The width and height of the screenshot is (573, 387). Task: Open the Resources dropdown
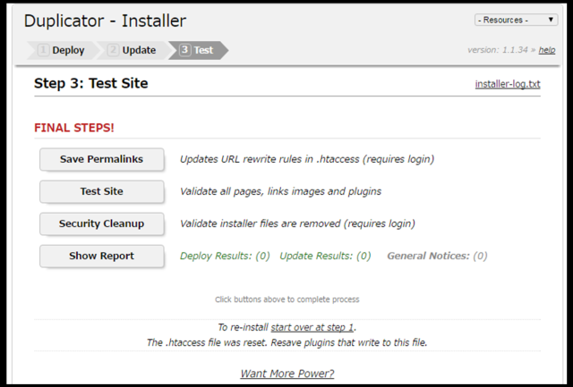(x=516, y=20)
